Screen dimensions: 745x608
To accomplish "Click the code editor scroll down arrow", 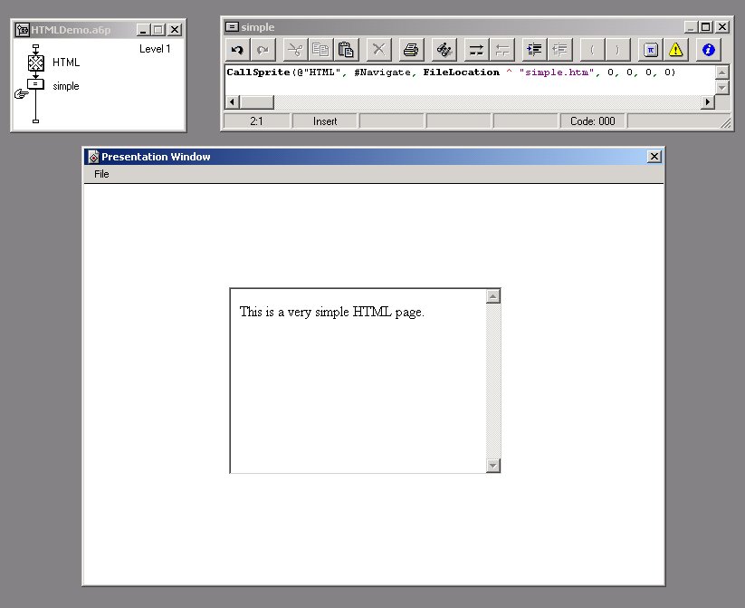I will [721, 88].
